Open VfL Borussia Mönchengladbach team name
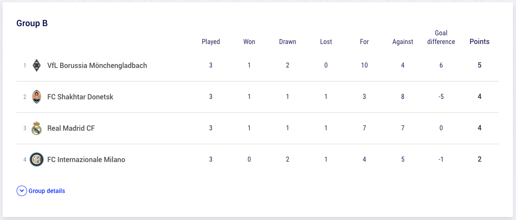Screen dimensions: 516x220 click(x=97, y=65)
